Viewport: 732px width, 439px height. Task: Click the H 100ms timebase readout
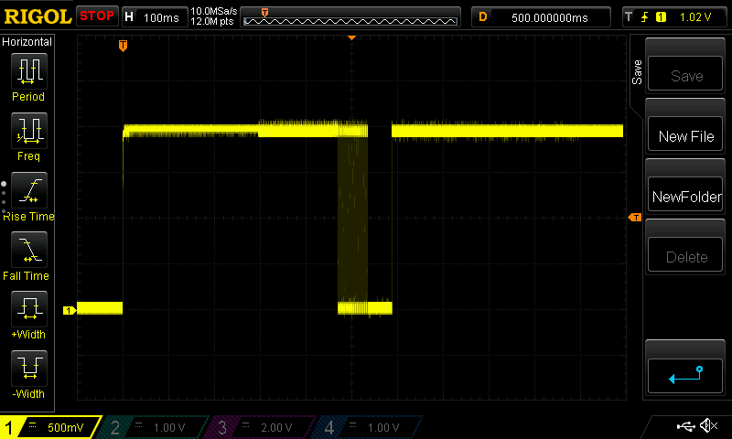coord(154,17)
